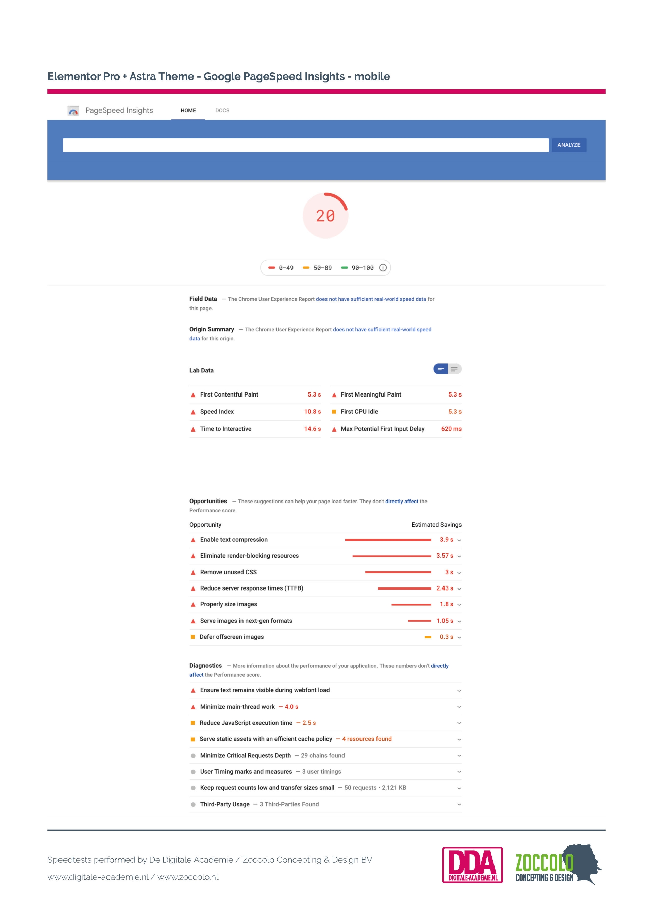Click the URL input field
Viewport: 653px width, 915px height.
pyautogui.click(x=306, y=145)
